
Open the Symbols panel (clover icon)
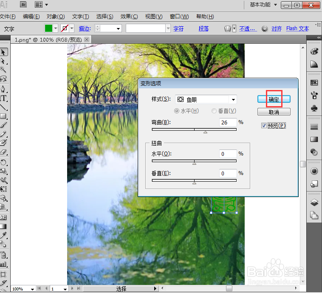tap(314, 108)
